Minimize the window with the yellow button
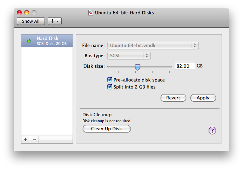The image size is (243, 170). 27,13
